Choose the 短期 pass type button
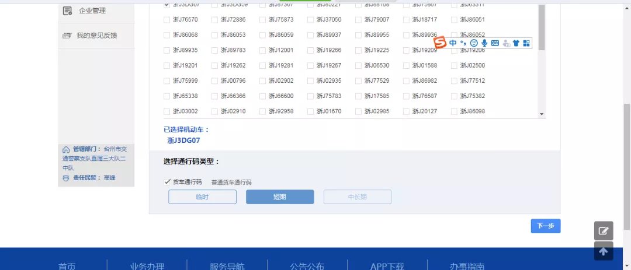 pyautogui.click(x=280, y=197)
